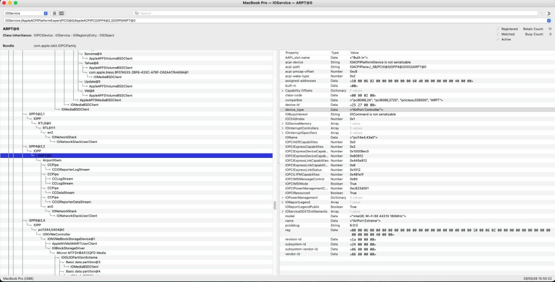Sort by the Type column header
Viewport: 555px width, 282px height.
point(339,53)
